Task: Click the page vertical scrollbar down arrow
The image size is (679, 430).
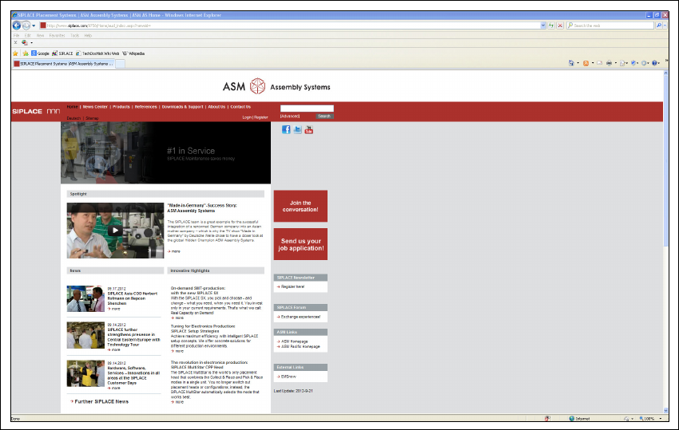Action: pyautogui.click(x=665, y=411)
